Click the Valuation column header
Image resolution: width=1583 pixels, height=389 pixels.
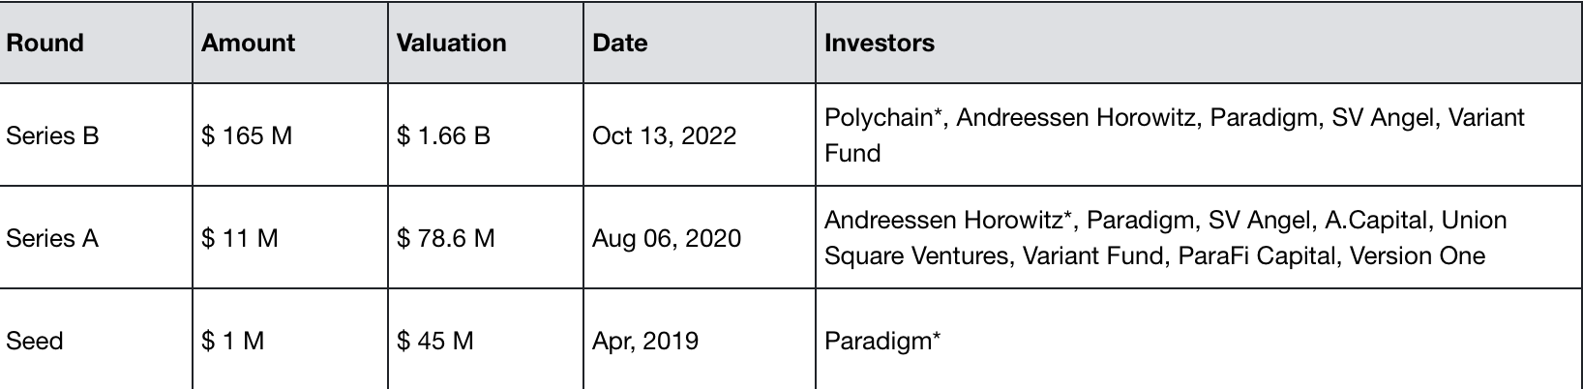click(x=452, y=43)
